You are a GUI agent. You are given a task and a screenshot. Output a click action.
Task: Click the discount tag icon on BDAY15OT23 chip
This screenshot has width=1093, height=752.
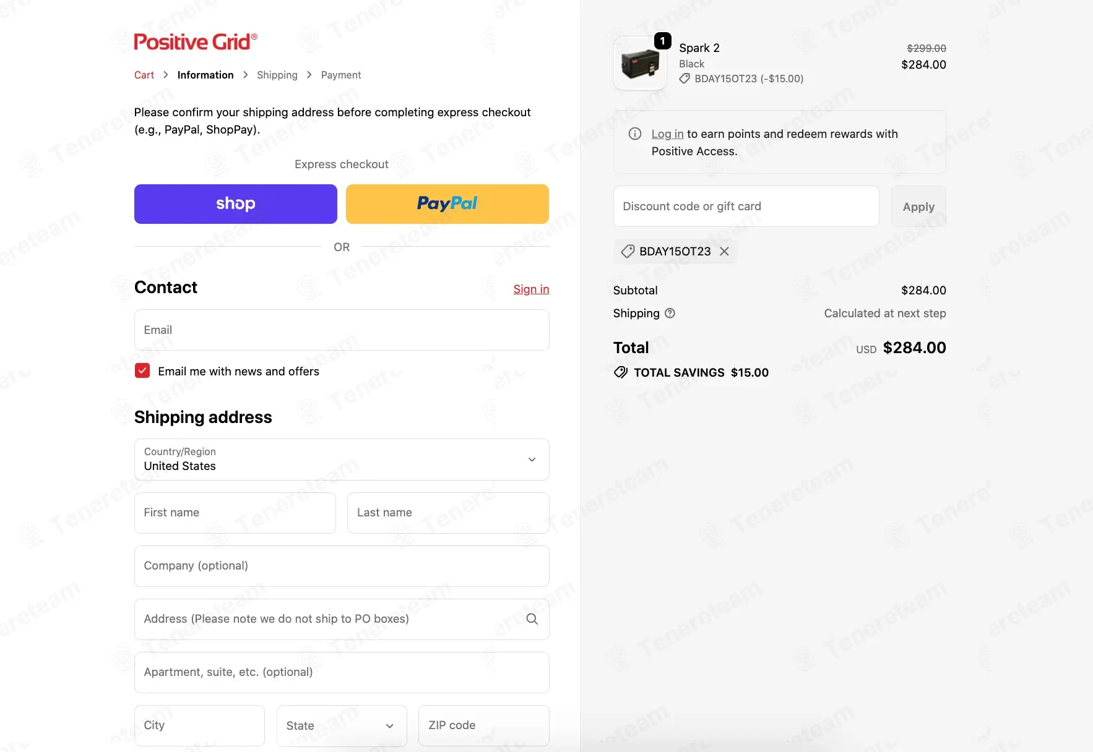(628, 251)
